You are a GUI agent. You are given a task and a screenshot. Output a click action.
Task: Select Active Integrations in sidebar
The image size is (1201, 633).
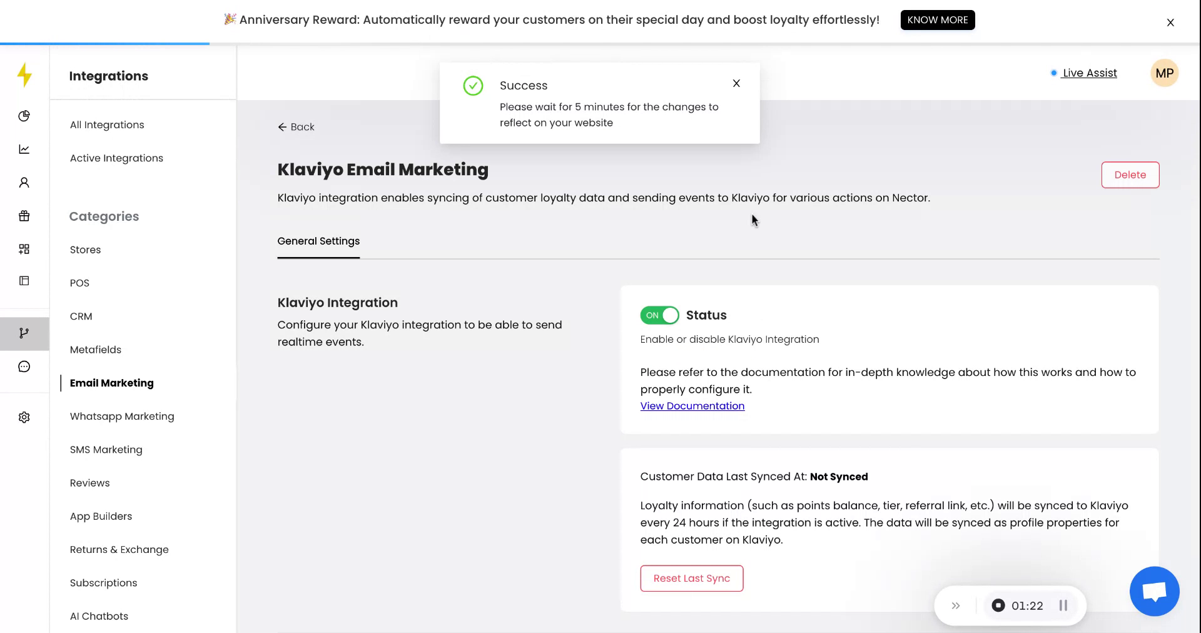click(x=116, y=158)
